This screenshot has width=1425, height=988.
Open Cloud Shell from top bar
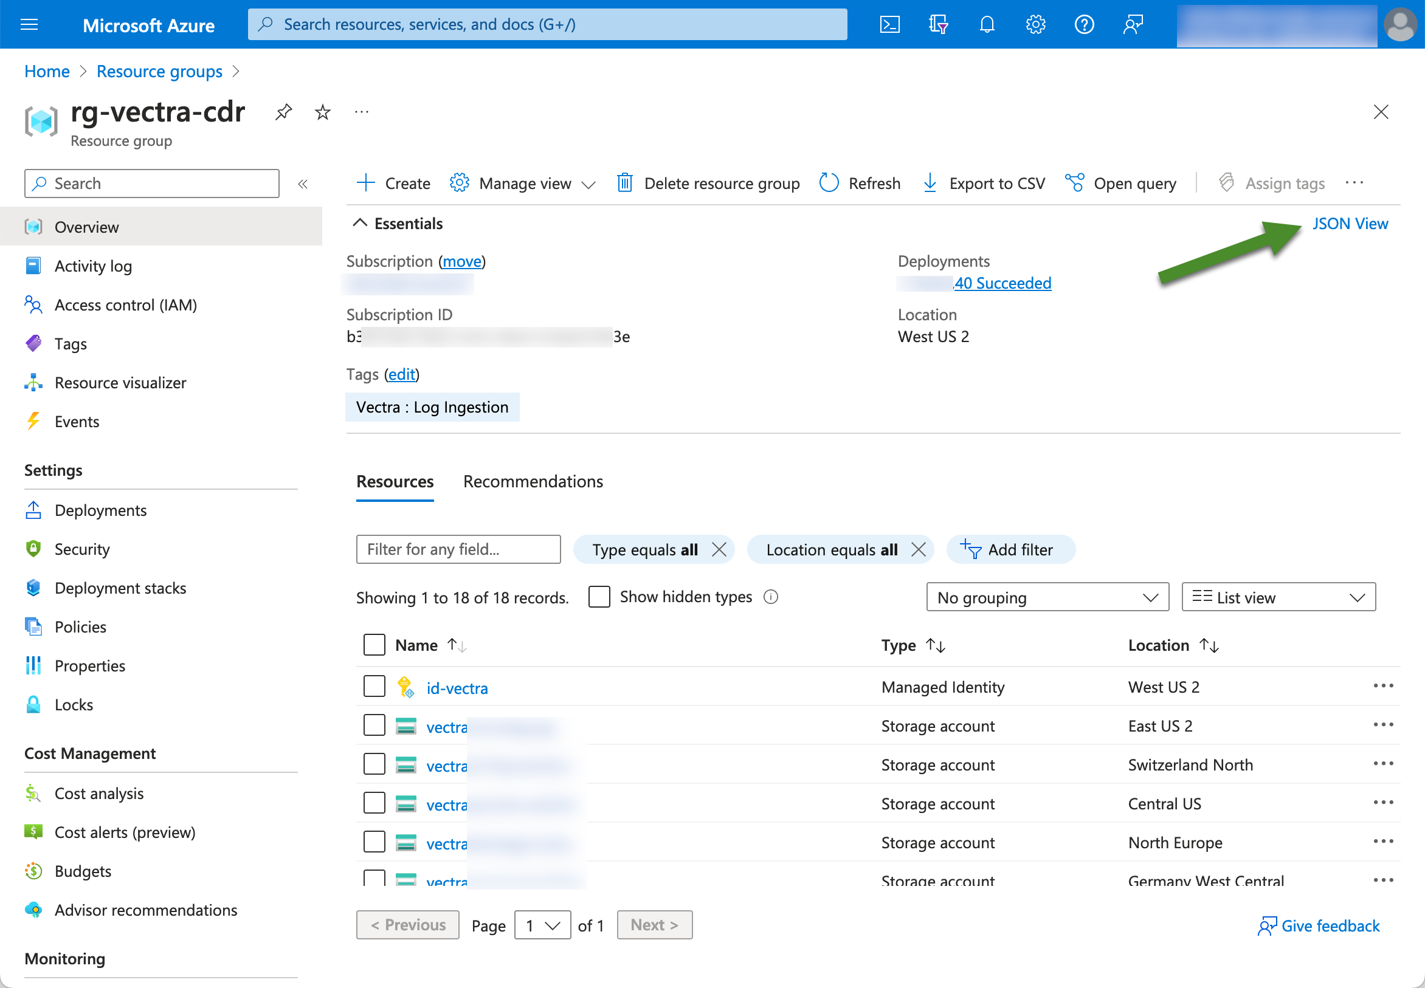coord(889,25)
